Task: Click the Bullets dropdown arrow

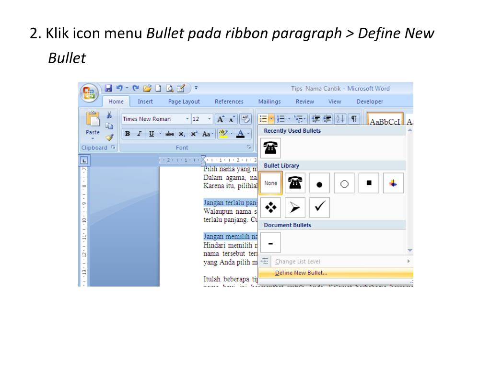Action: (271, 119)
